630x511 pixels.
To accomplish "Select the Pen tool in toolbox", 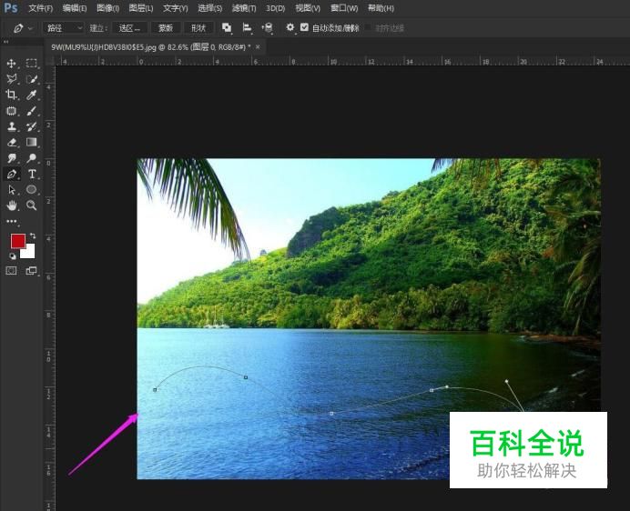I will (x=11, y=174).
